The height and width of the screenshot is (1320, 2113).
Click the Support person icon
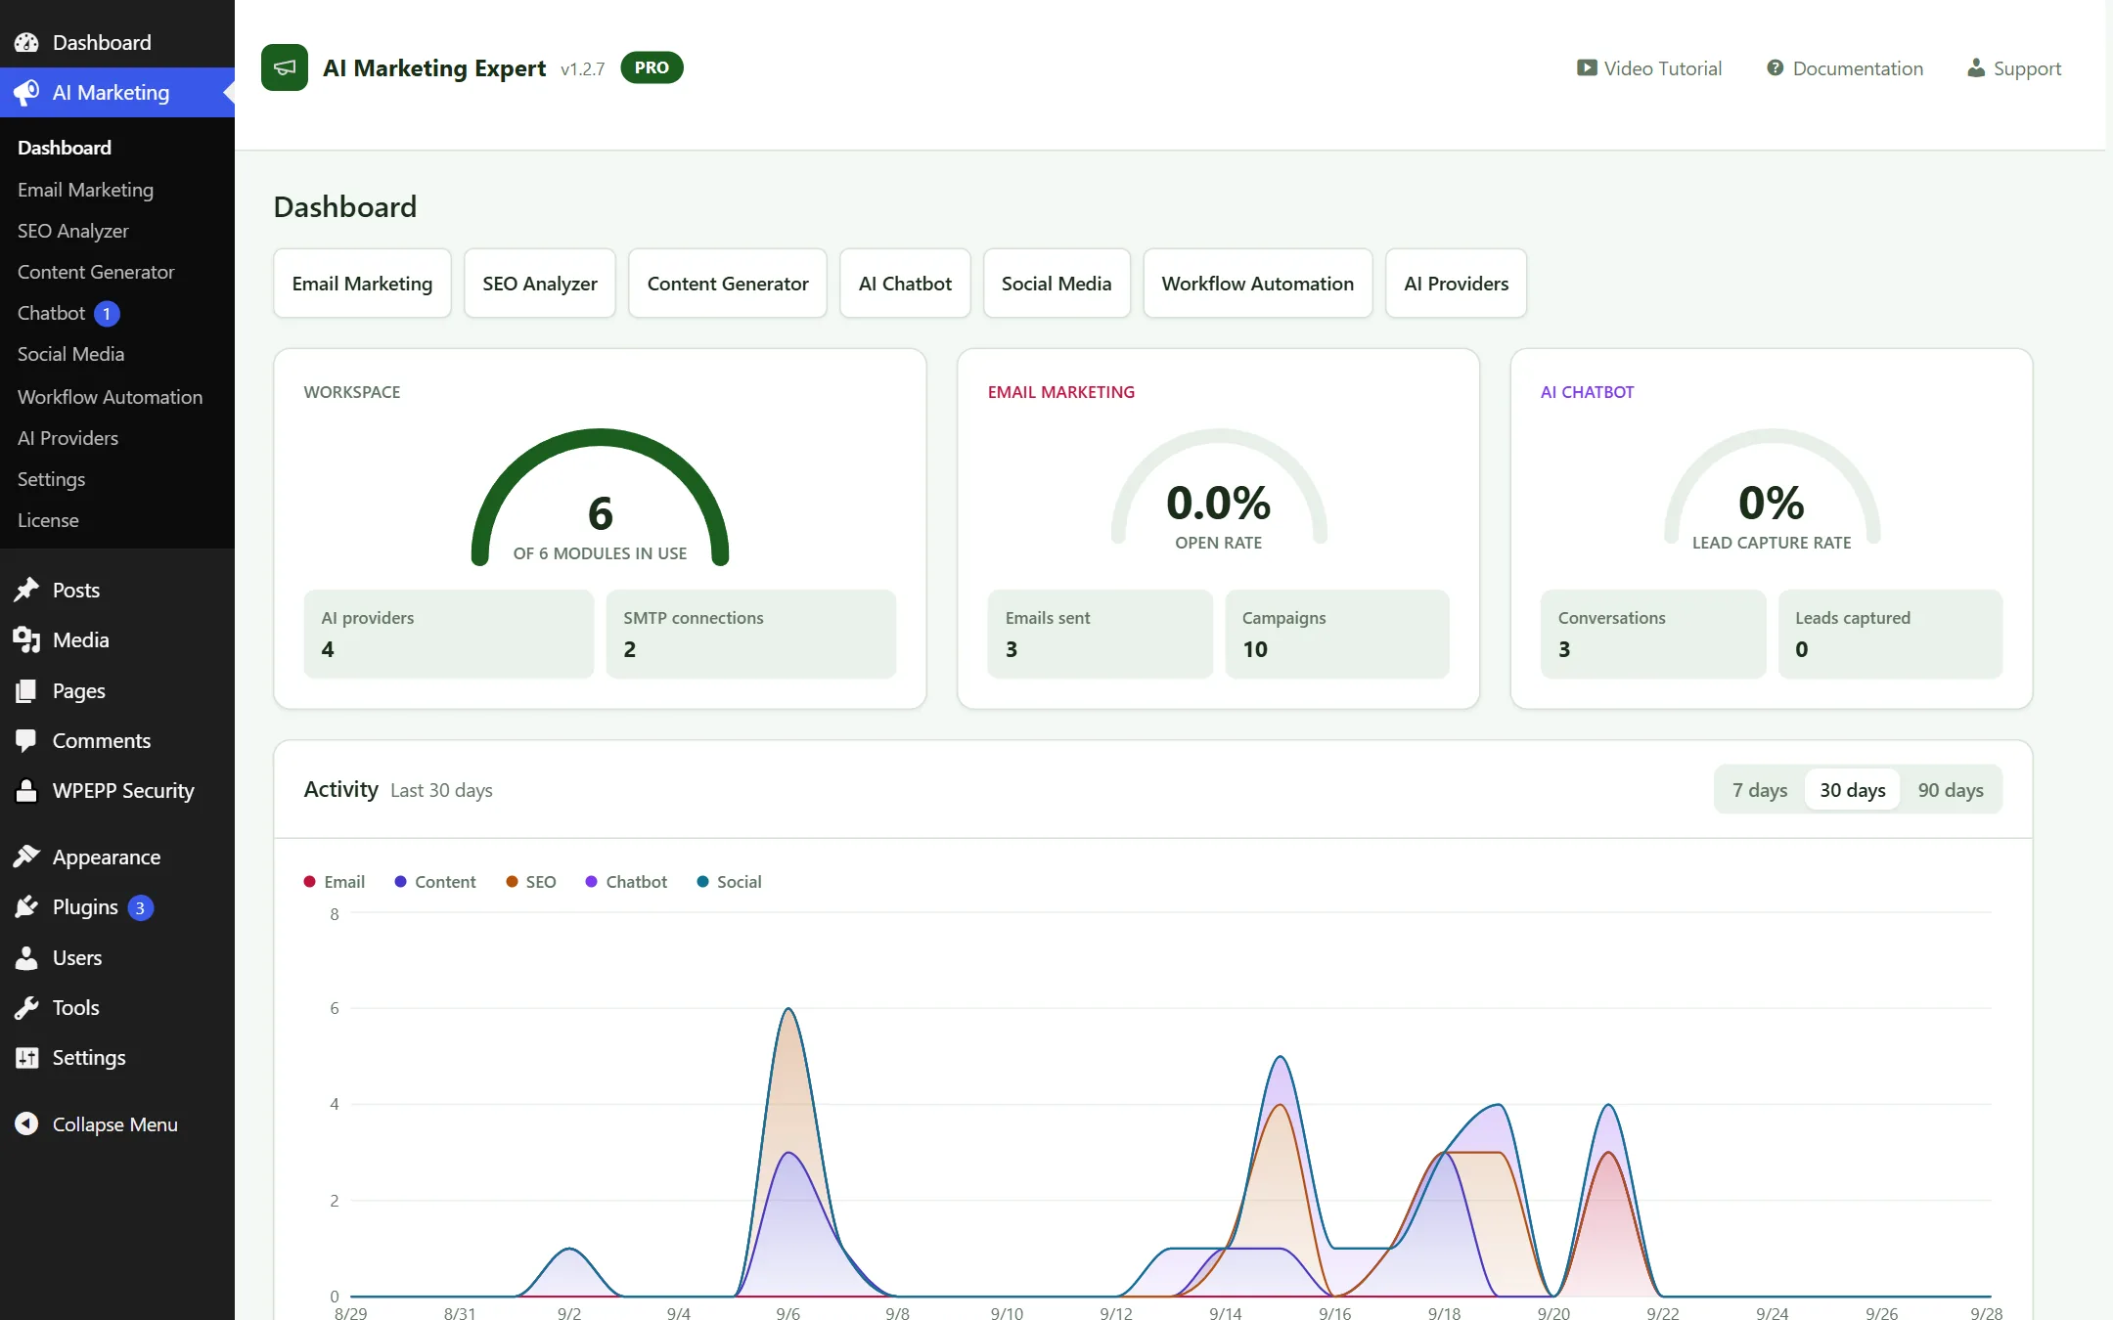1976,67
